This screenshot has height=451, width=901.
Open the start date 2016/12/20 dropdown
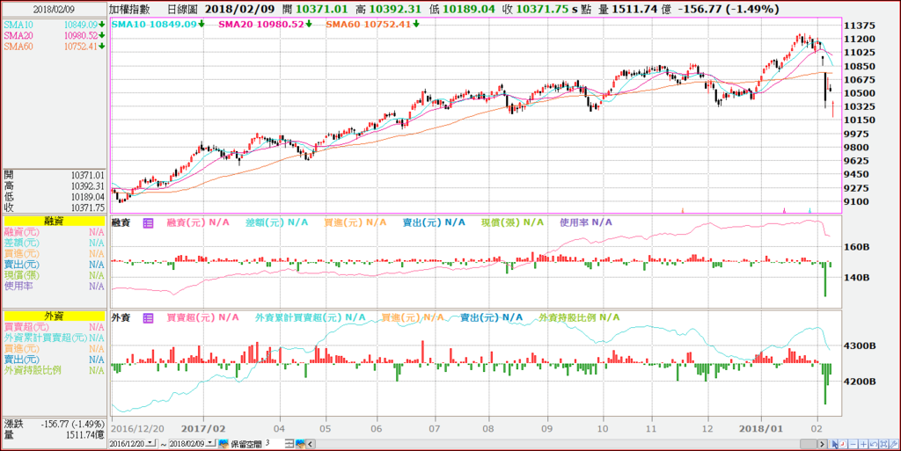click(151, 442)
